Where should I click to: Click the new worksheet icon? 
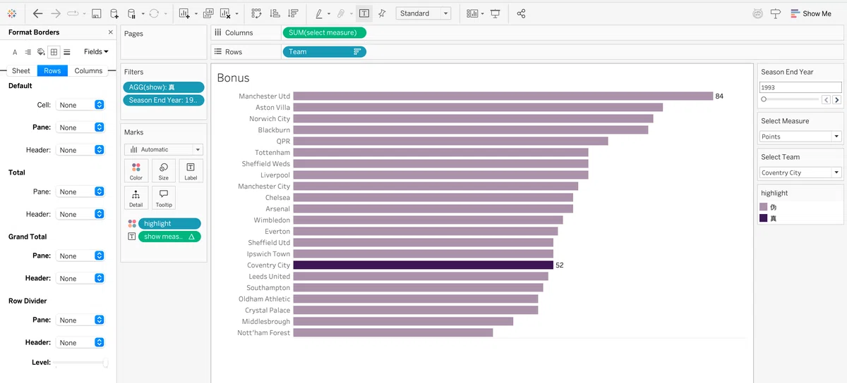coord(184,13)
